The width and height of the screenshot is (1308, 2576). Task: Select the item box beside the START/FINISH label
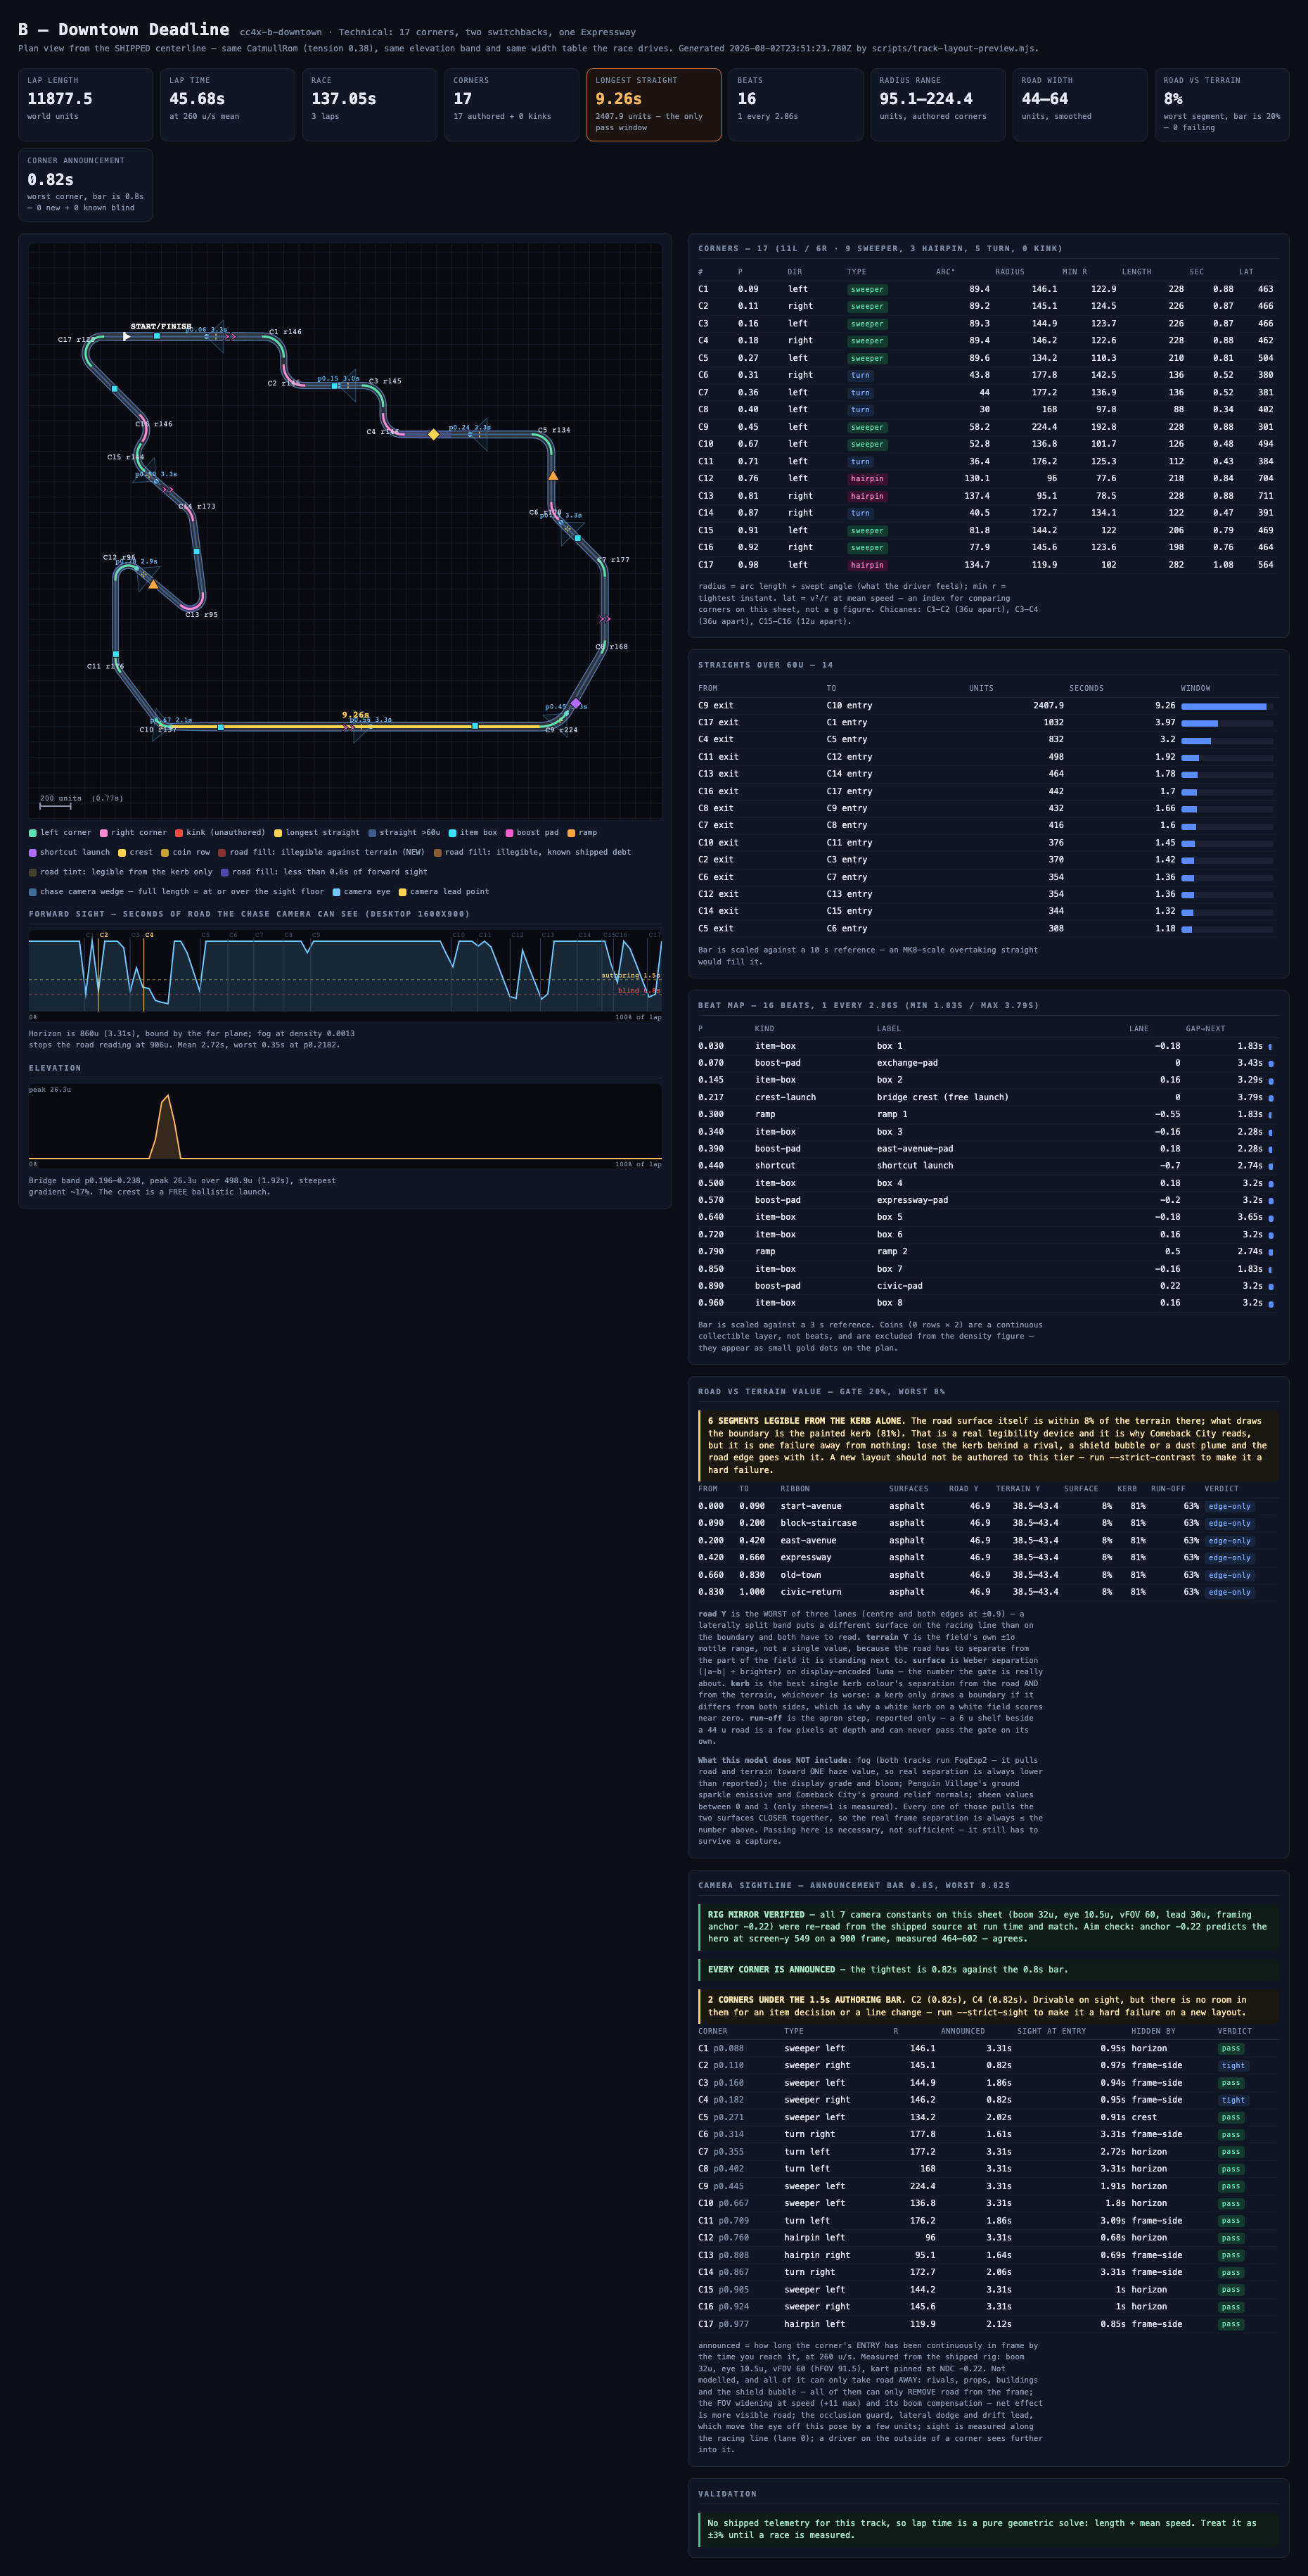click(157, 336)
